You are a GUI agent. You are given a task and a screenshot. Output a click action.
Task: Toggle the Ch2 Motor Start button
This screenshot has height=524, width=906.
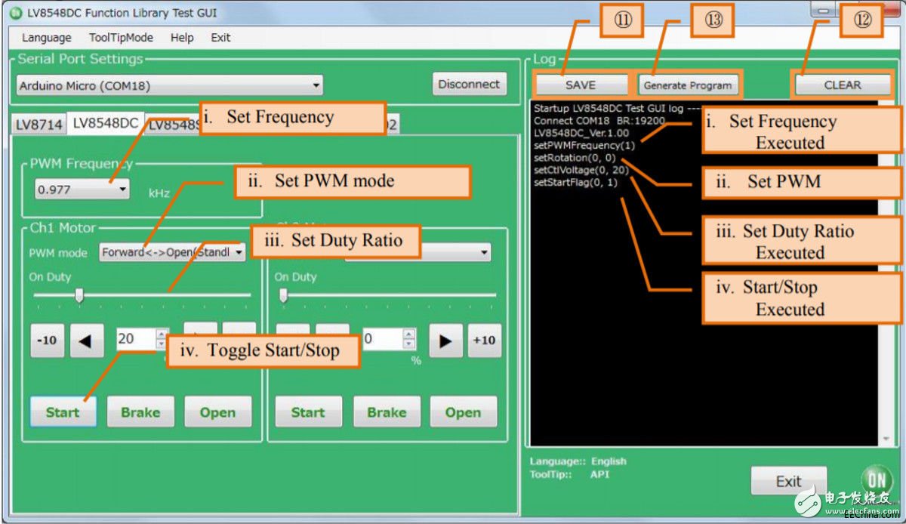click(x=308, y=412)
